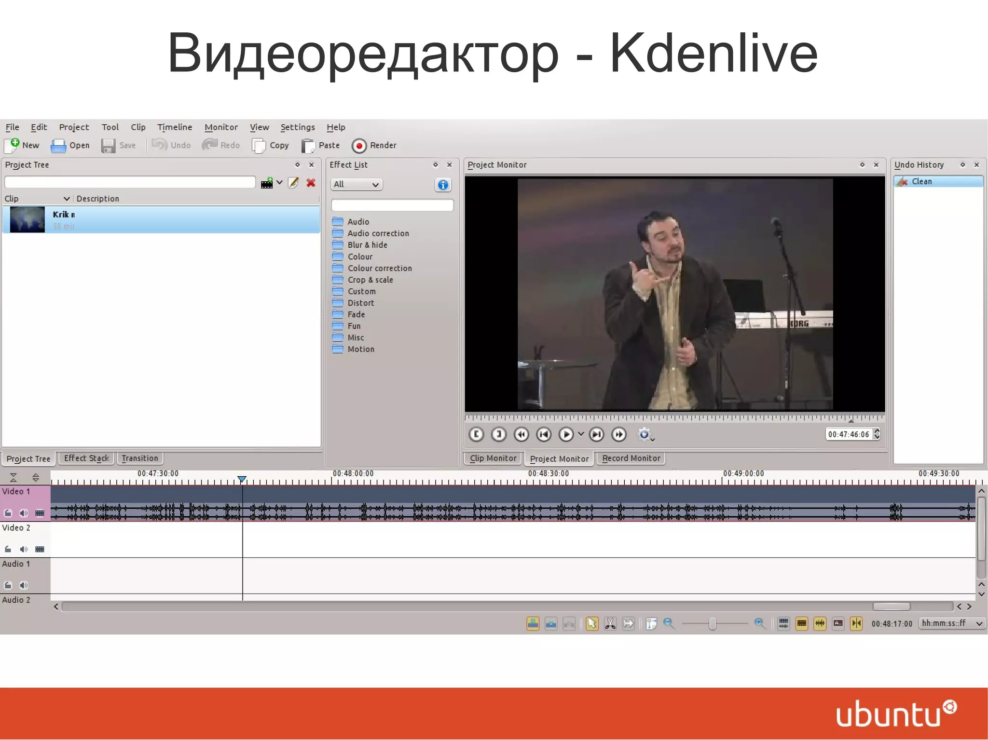This screenshot has width=988, height=740.
Task: Switch to the Effect Stack tab
Action: click(x=86, y=458)
